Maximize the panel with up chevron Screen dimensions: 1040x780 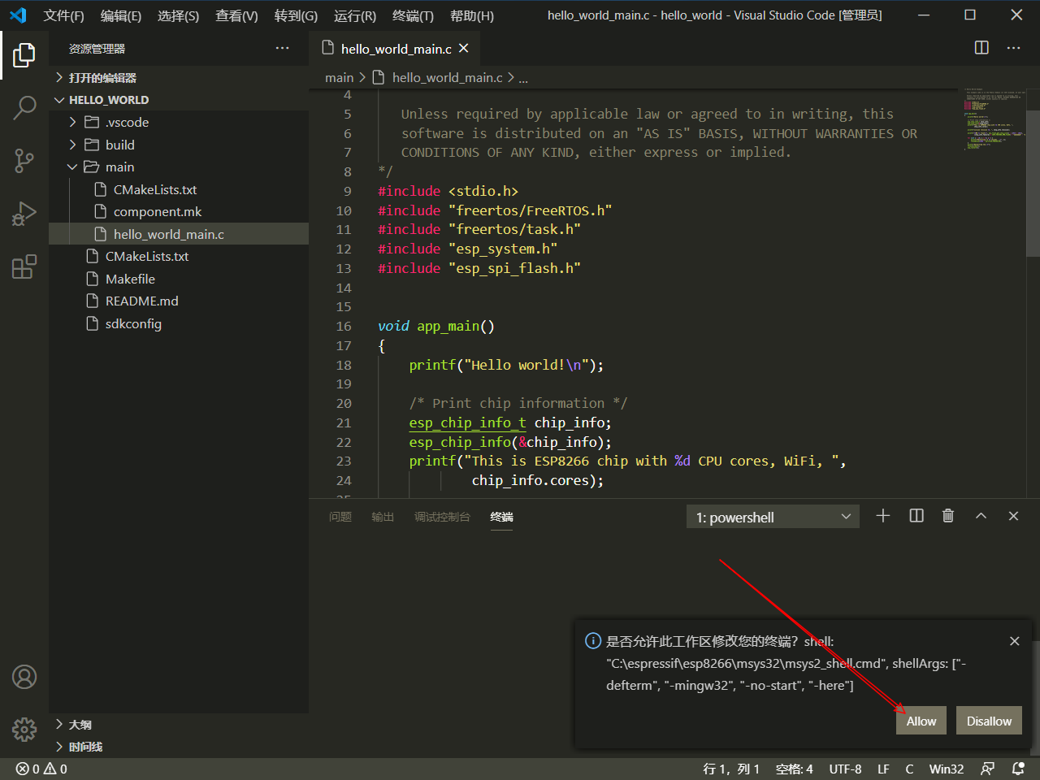981,516
